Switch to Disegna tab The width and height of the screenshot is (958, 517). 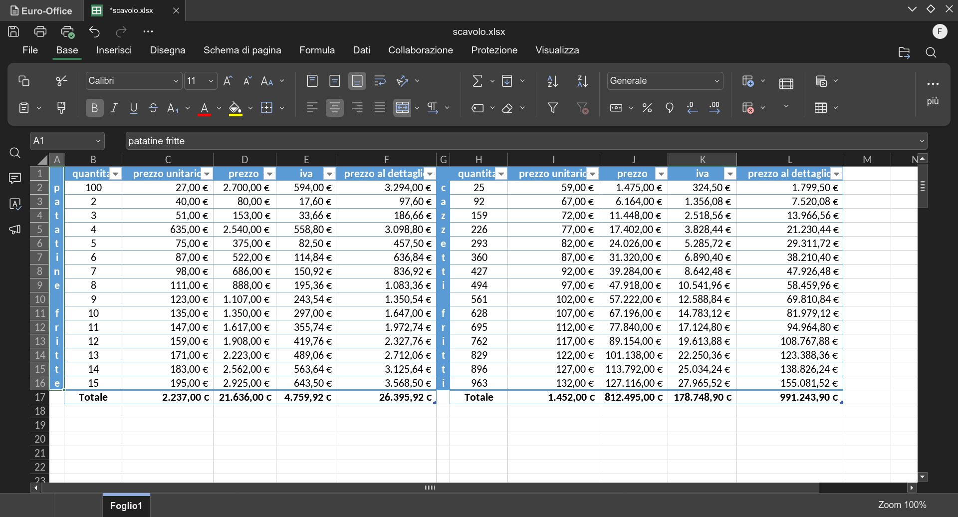click(168, 50)
